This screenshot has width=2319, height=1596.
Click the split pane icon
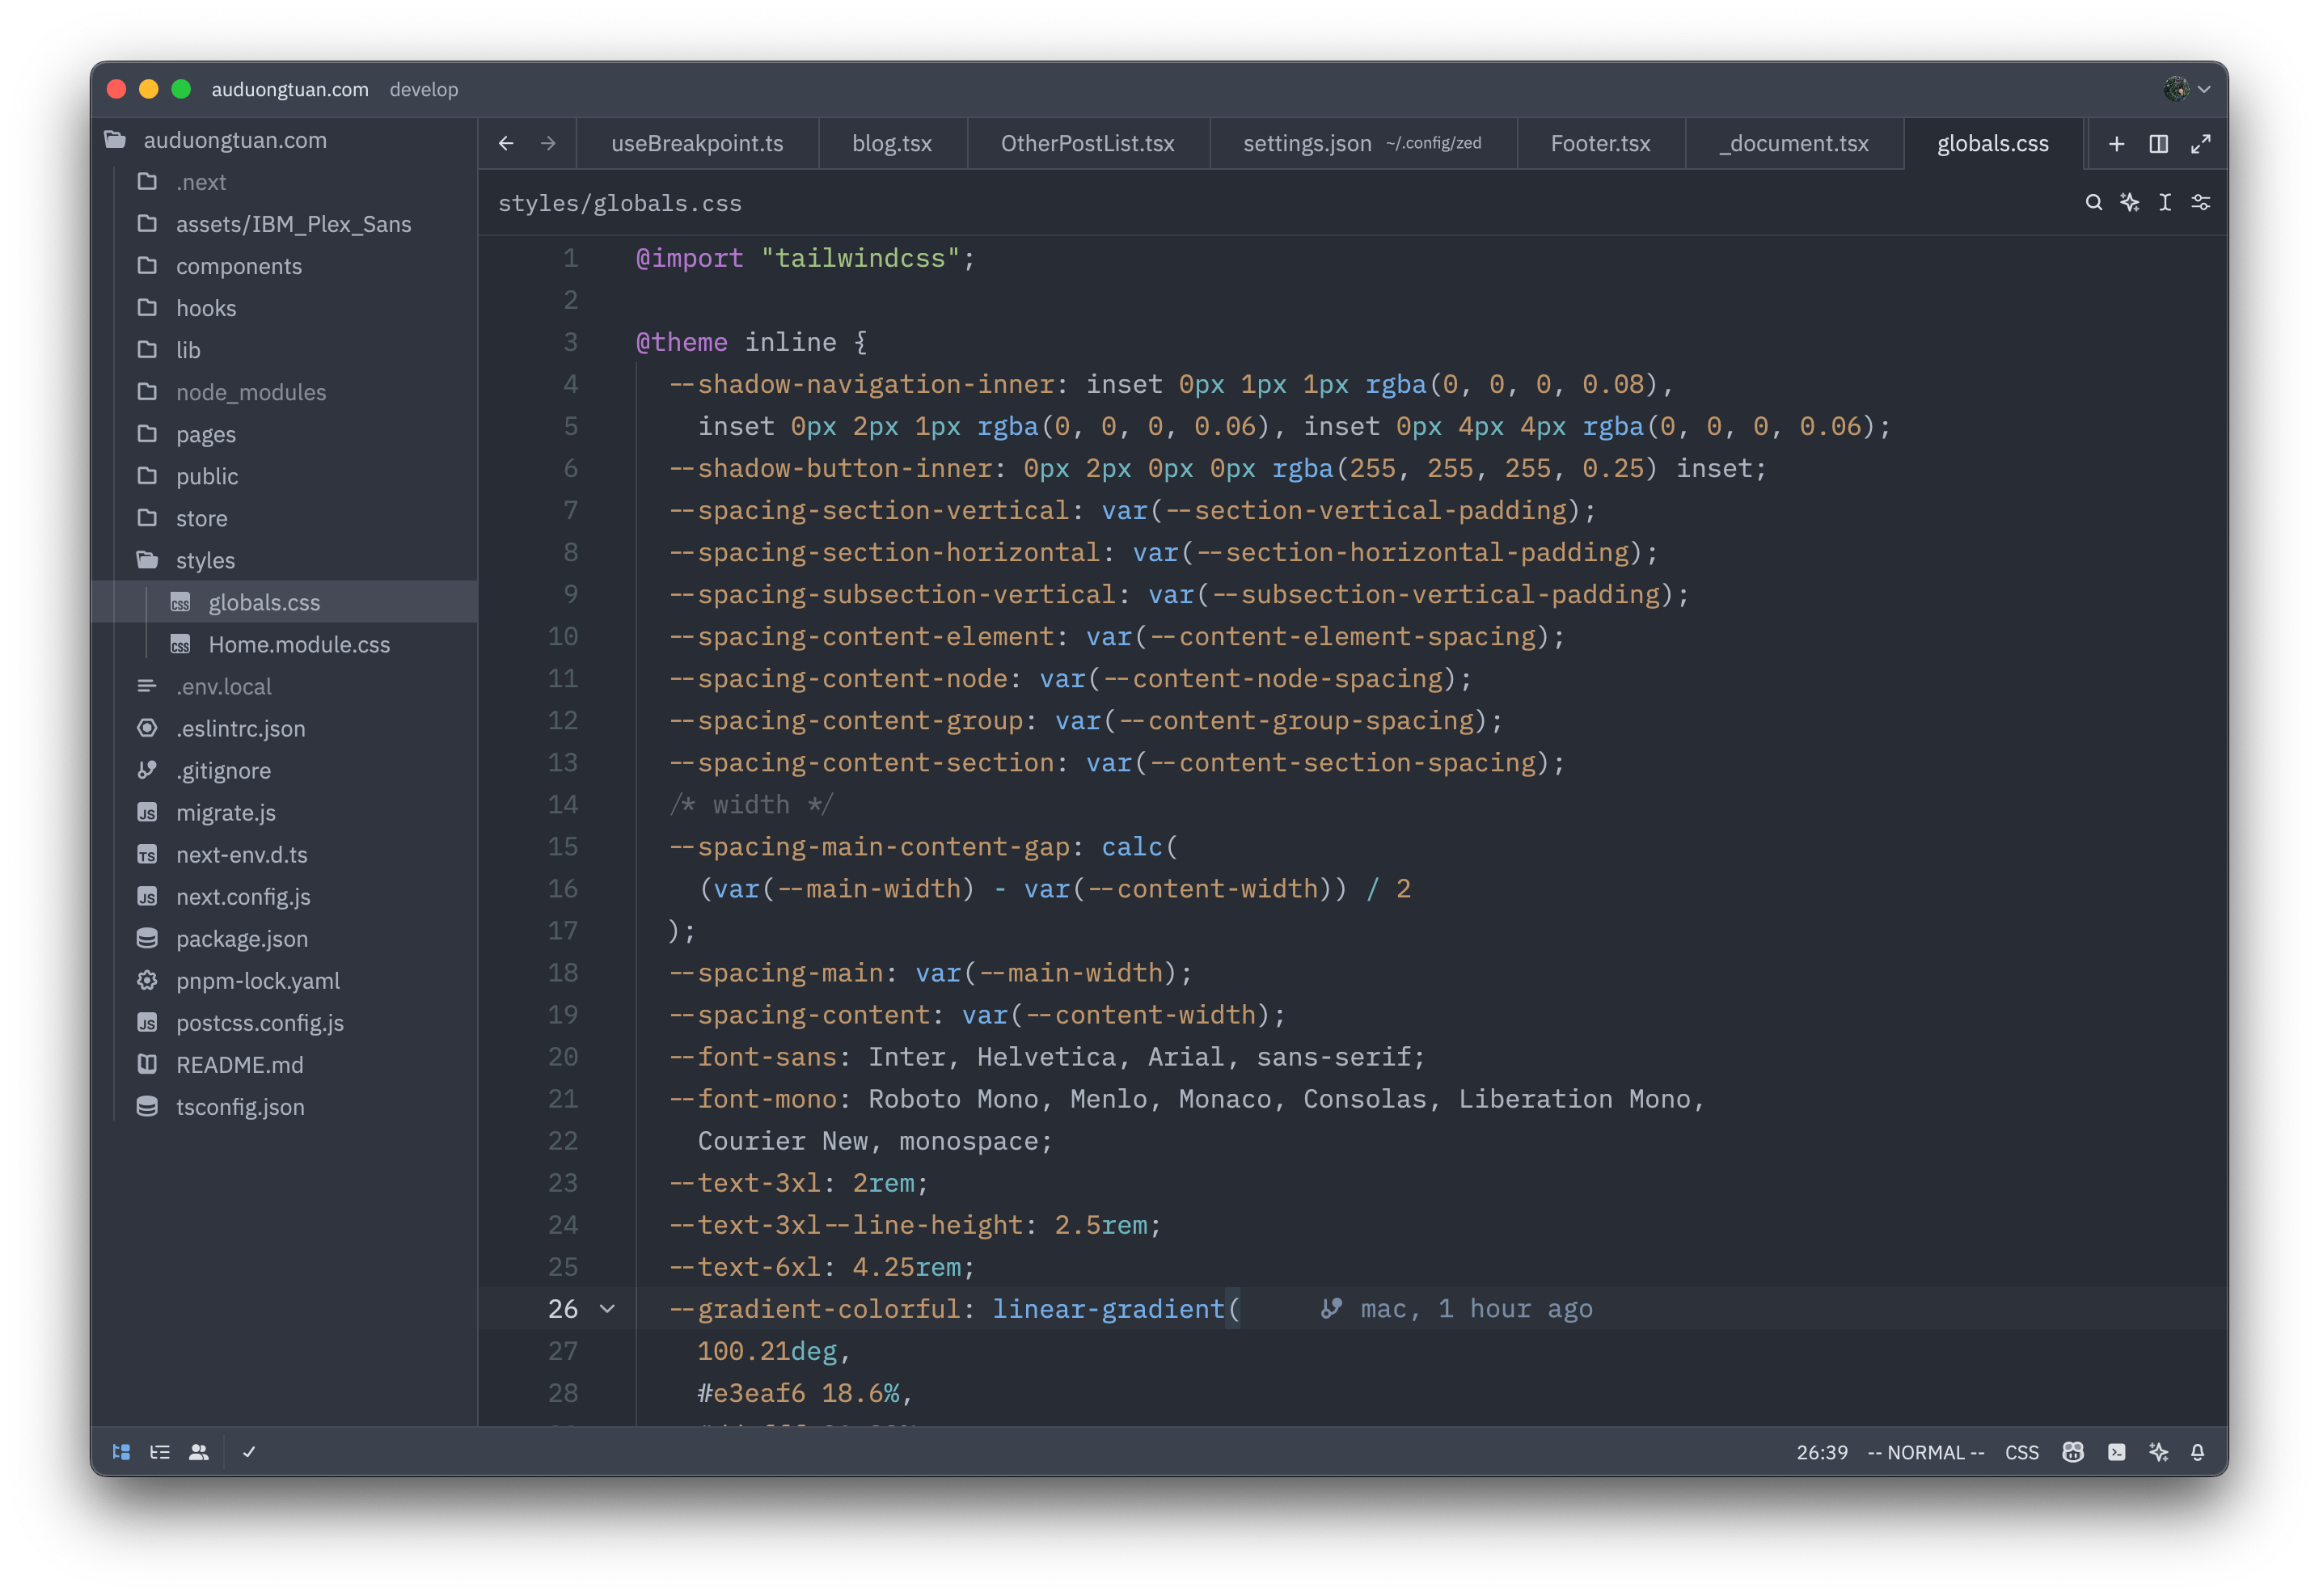click(2158, 144)
